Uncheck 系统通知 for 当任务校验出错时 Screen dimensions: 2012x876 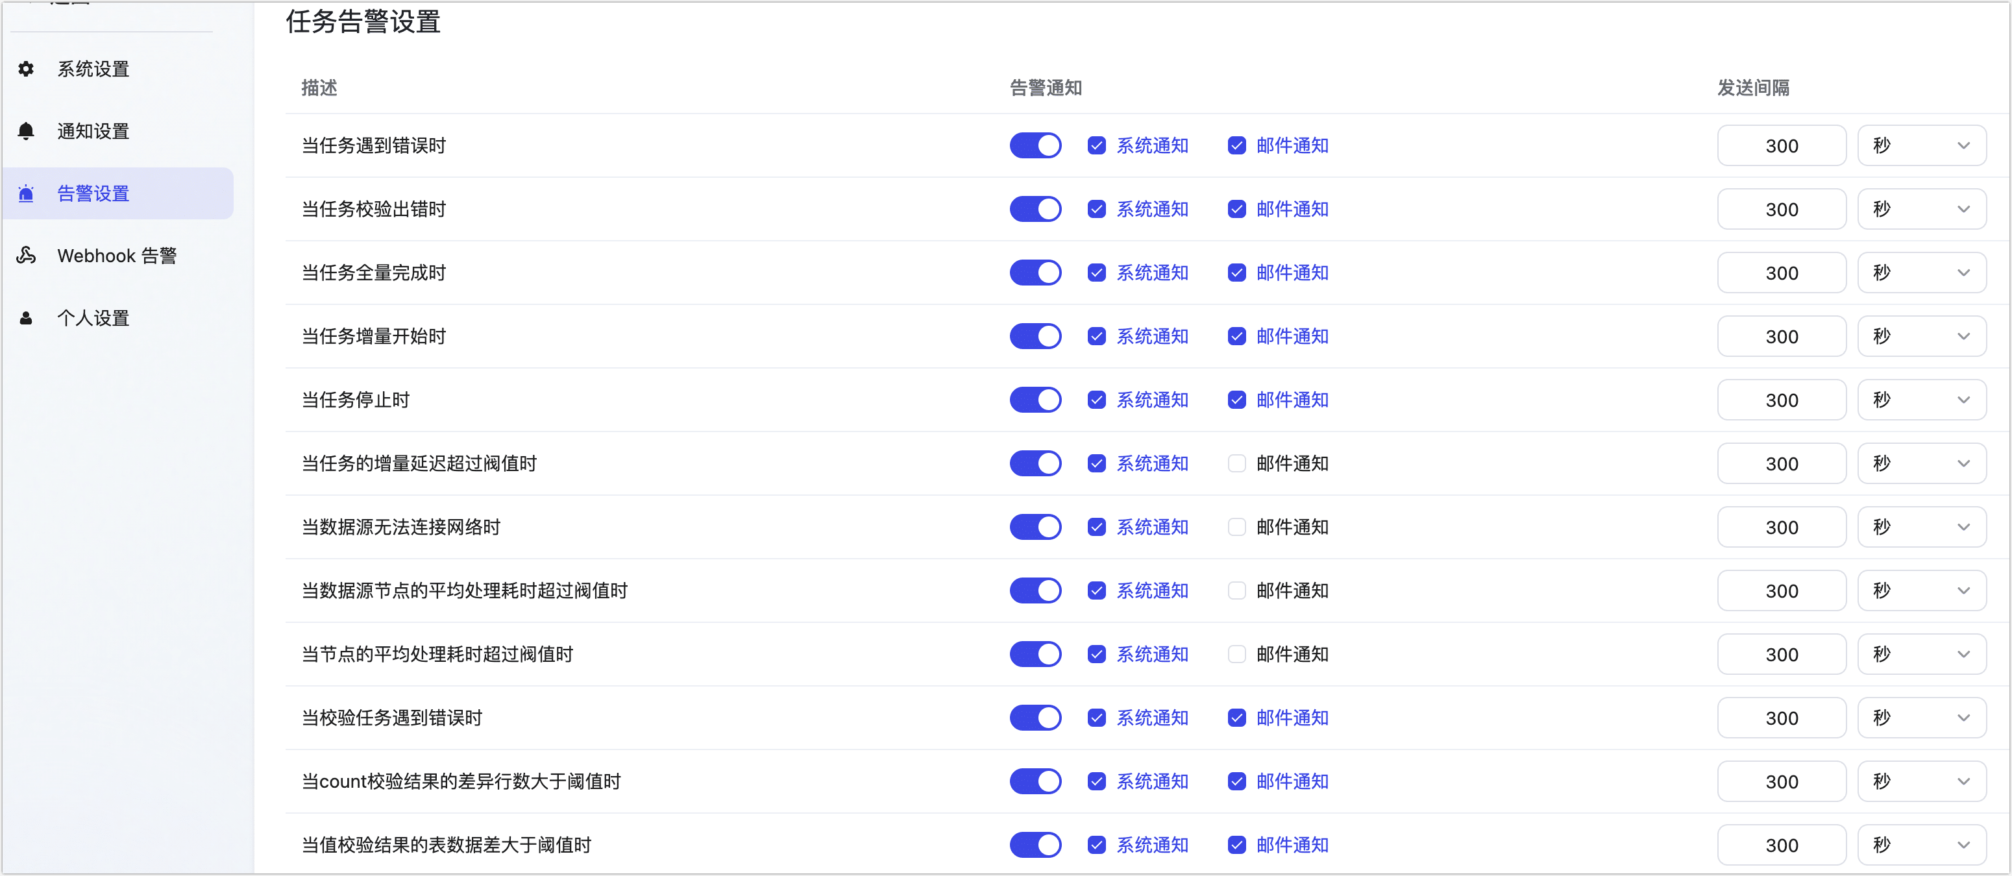pos(1097,209)
